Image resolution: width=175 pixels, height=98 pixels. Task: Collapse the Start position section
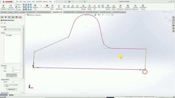point(21,93)
